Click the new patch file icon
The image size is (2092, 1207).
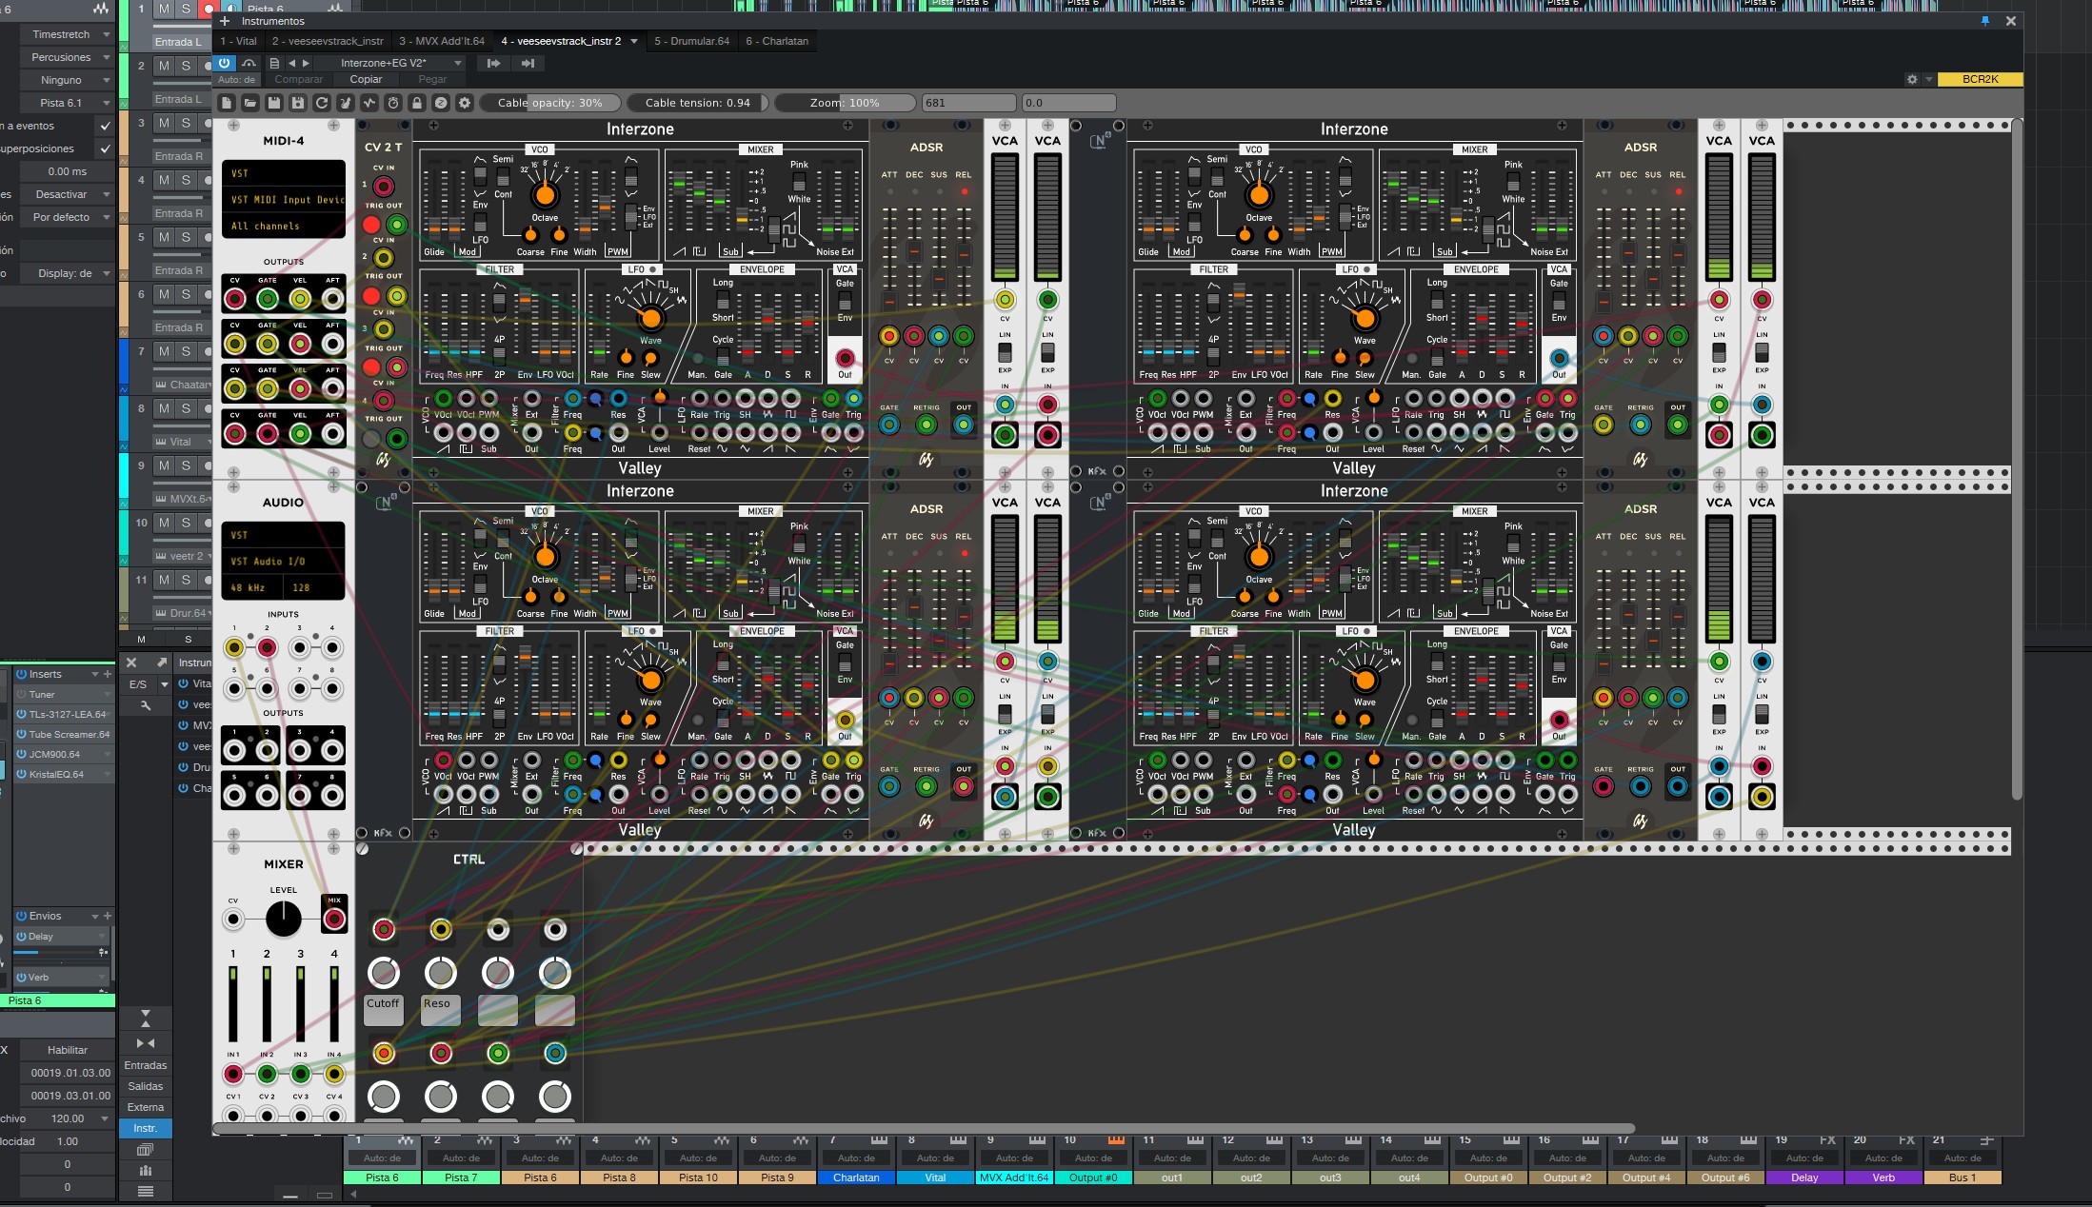[x=227, y=103]
